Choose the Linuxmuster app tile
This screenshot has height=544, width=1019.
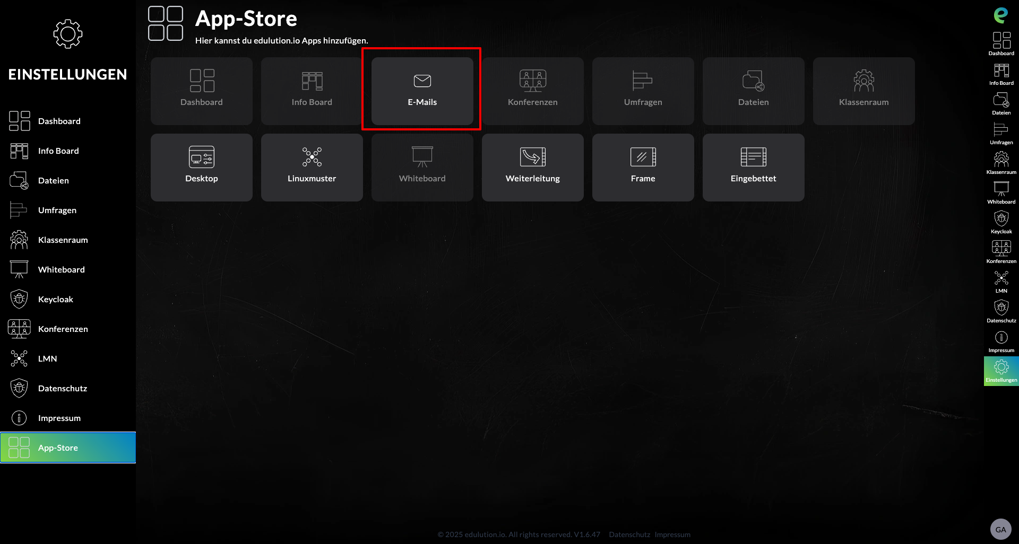point(312,167)
